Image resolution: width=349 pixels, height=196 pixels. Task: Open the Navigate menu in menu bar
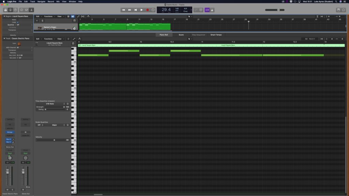[41, 2]
